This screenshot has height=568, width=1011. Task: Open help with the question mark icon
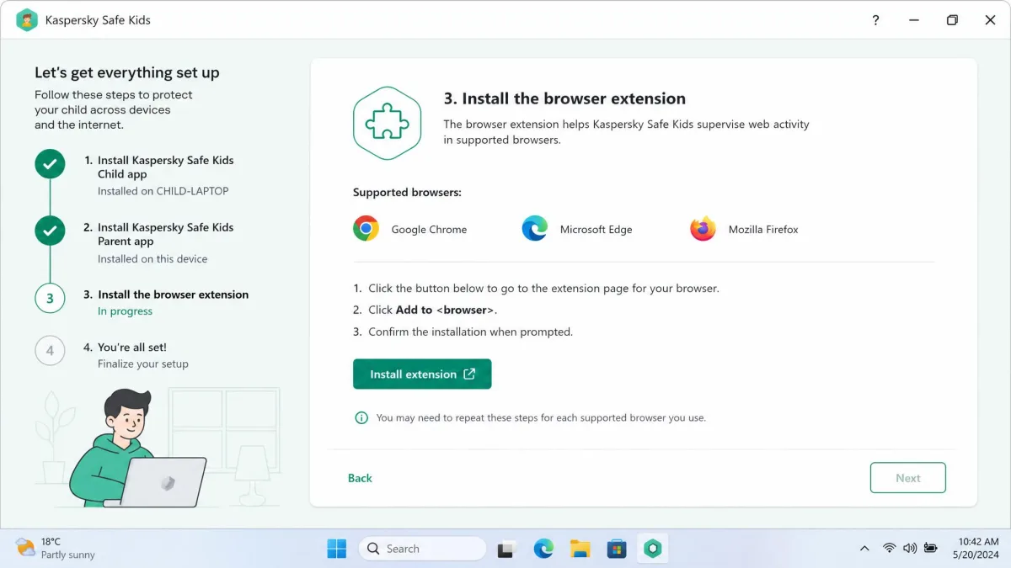(875, 20)
